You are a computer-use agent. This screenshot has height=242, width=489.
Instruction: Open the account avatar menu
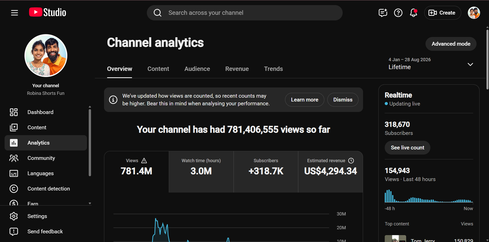[x=474, y=13]
